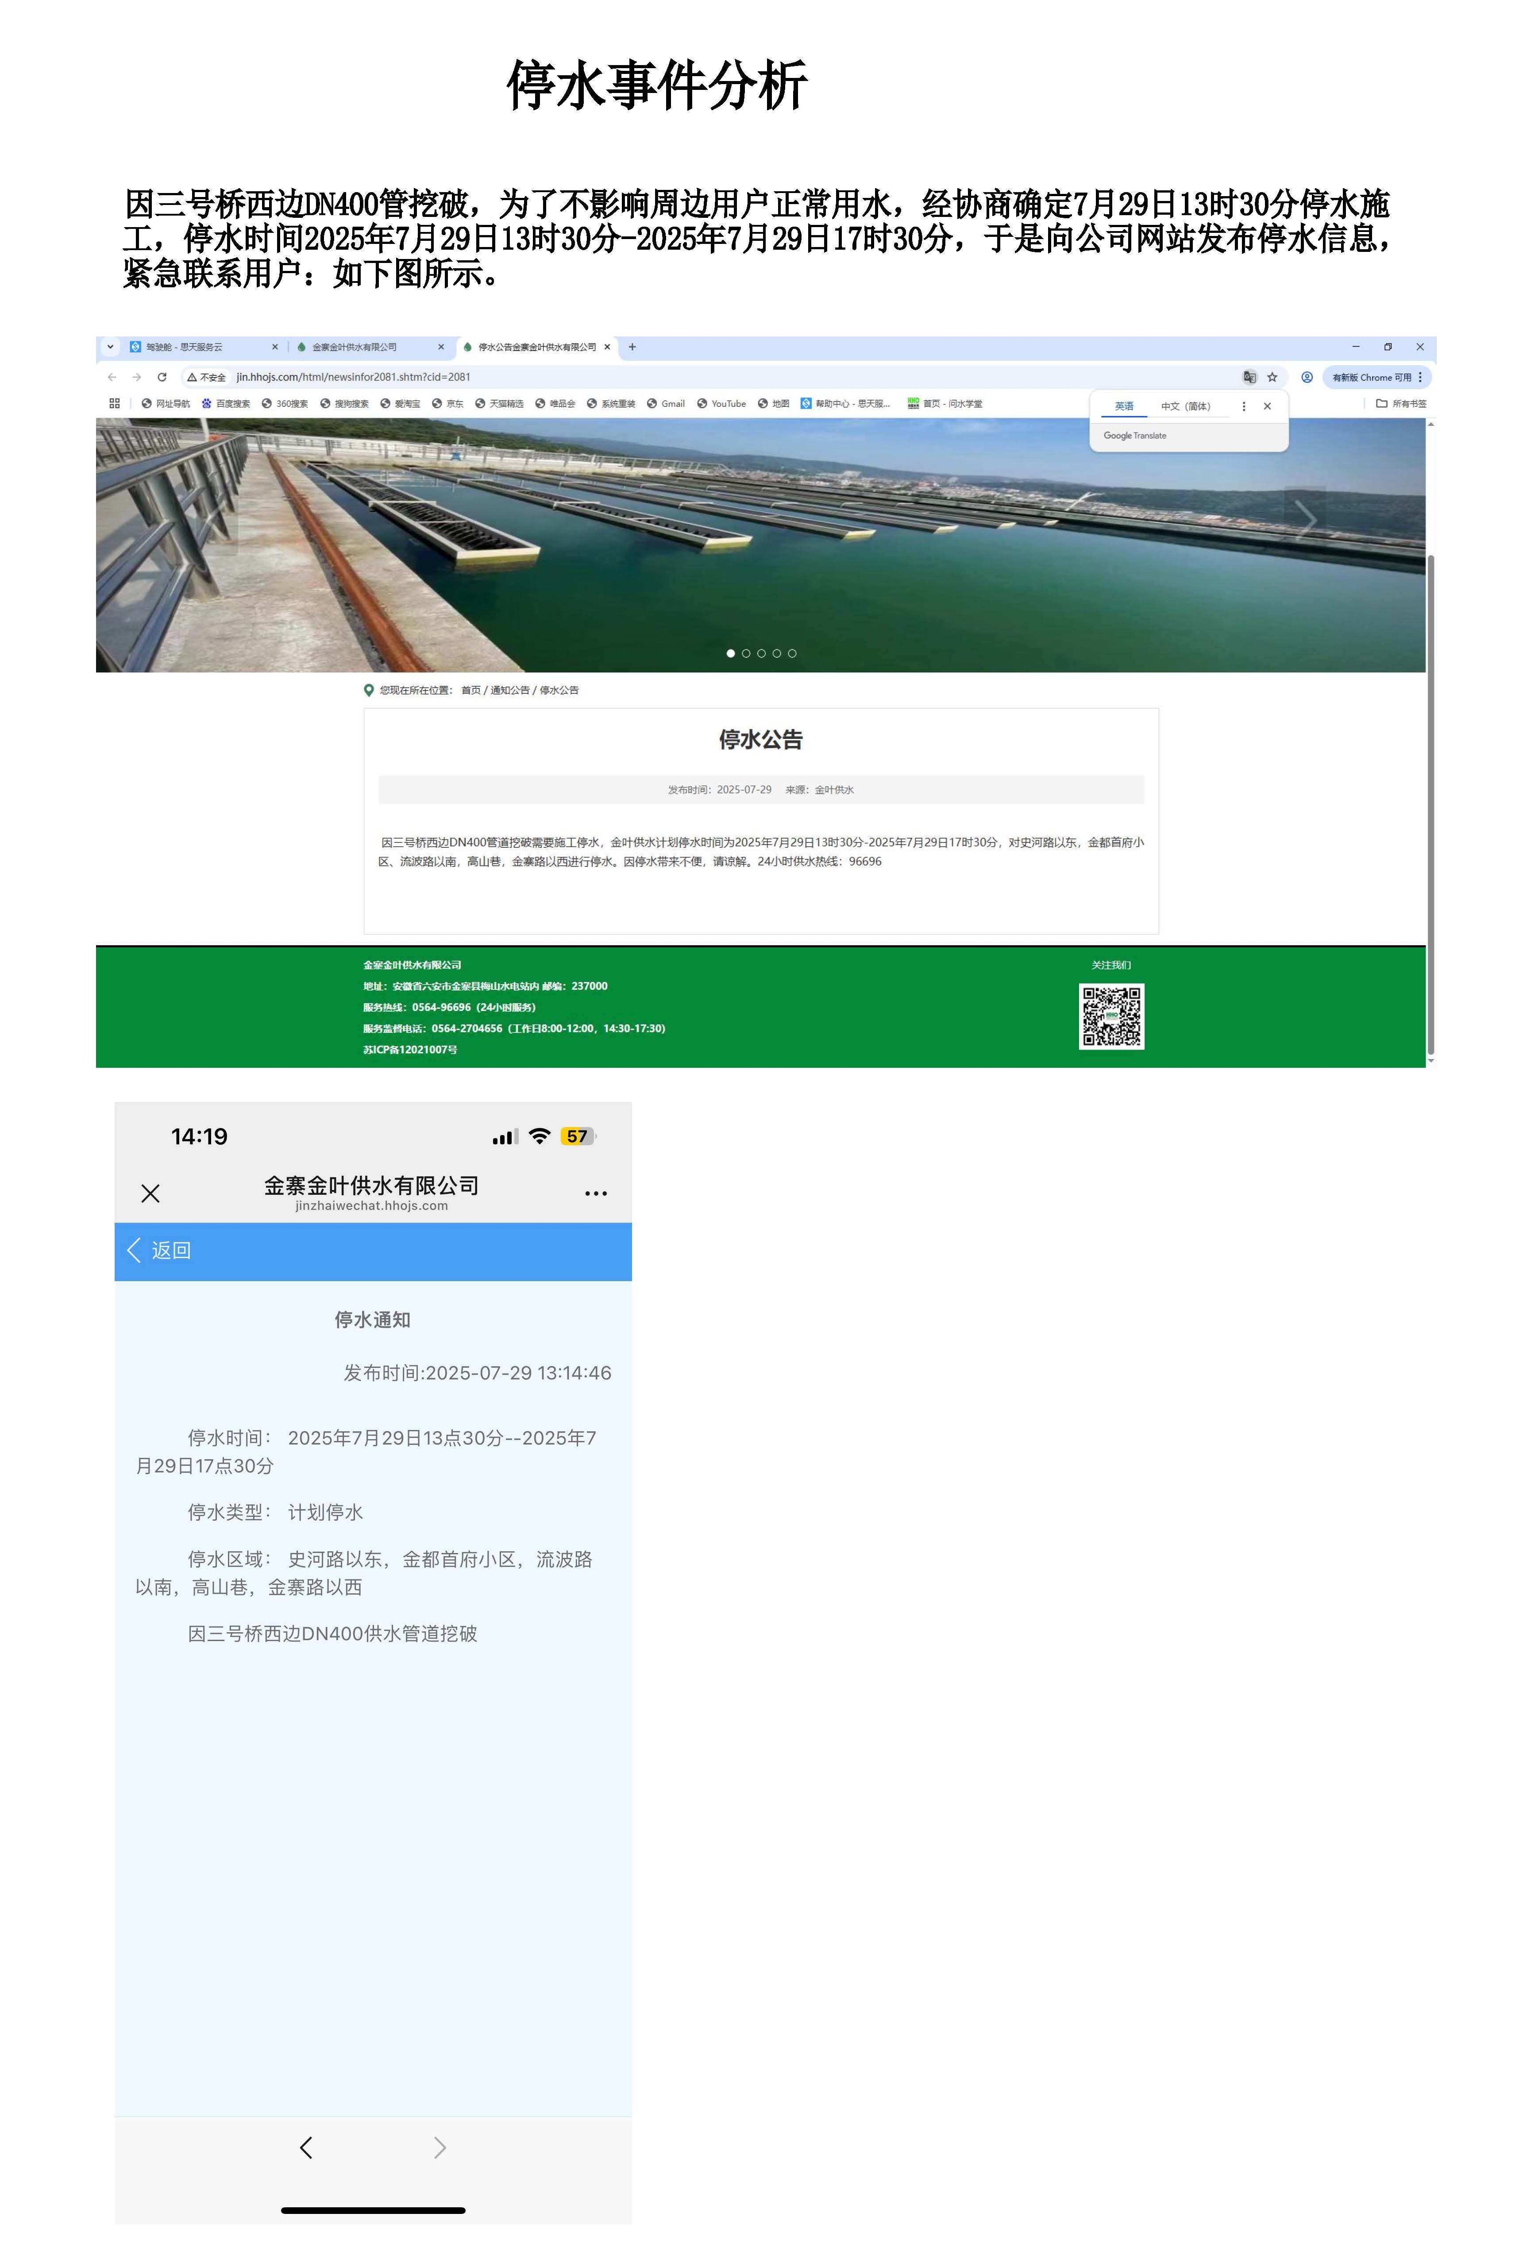Open the 京东 bookmark
Image resolution: width=1519 pixels, height=2252 pixels.
[x=447, y=404]
